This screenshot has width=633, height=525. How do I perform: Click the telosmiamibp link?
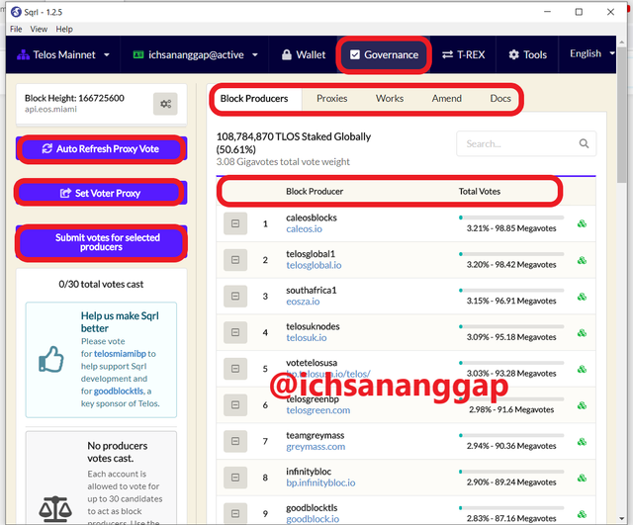(x=120, y=354)
